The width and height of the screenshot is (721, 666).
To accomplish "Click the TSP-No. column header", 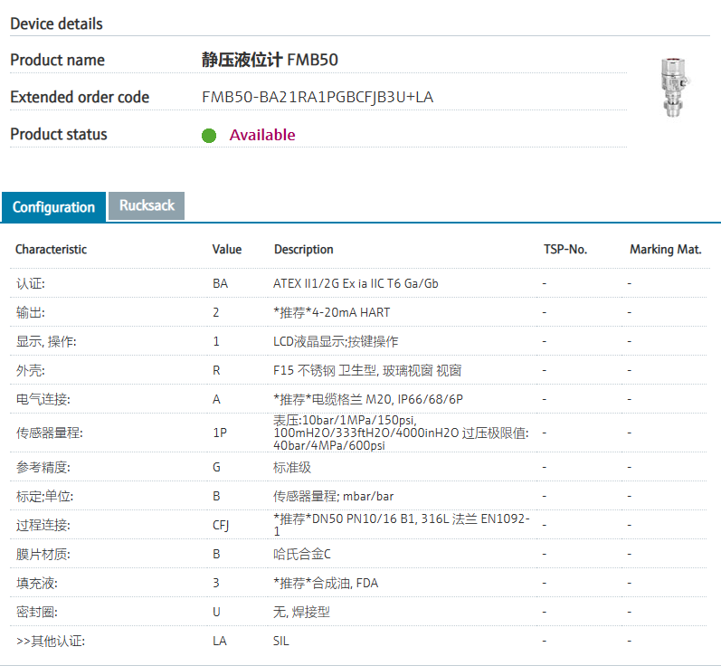I will [565, 250].
